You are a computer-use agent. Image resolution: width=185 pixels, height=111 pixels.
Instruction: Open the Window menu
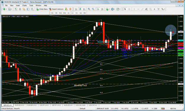(x=38, y=5)
